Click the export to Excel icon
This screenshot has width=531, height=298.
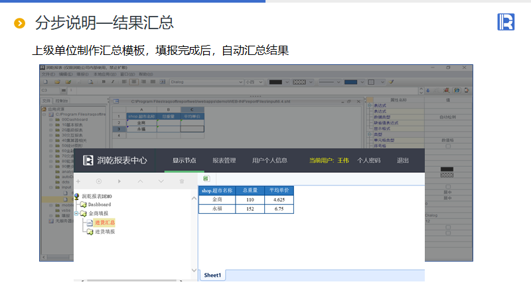206,179
